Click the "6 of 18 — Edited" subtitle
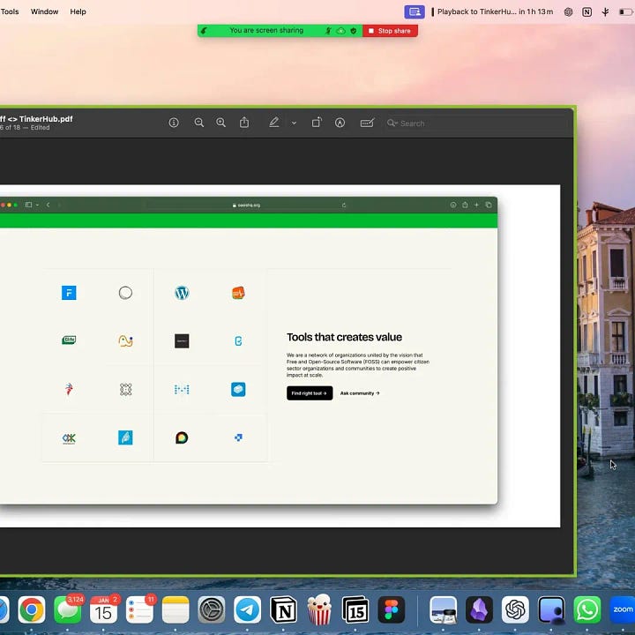Screen dimensions: 635x635 [x=25, y=128]
